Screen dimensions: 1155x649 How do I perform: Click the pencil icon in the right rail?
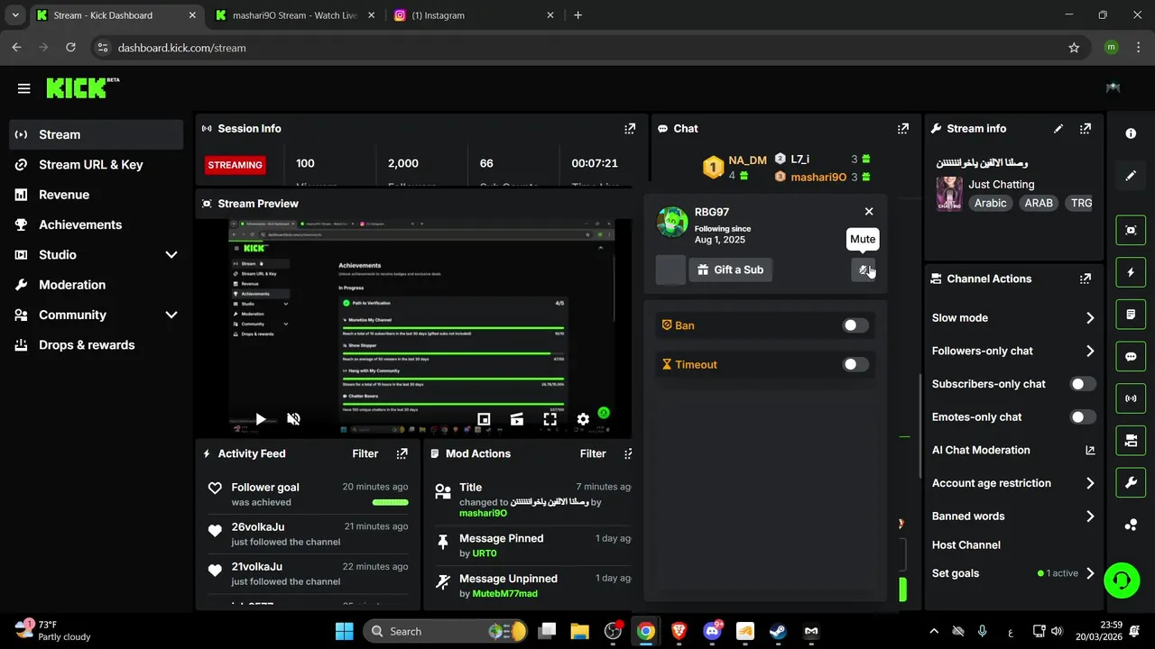coord(1131,176)
